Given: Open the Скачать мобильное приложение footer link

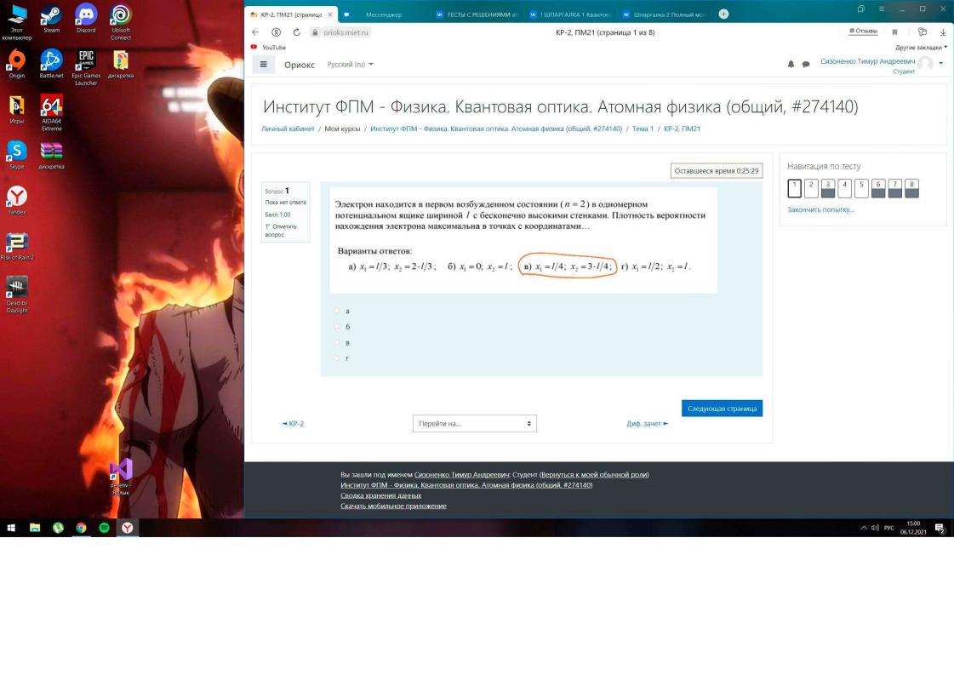Looking at the screenshot, I should tap(393, 506).
